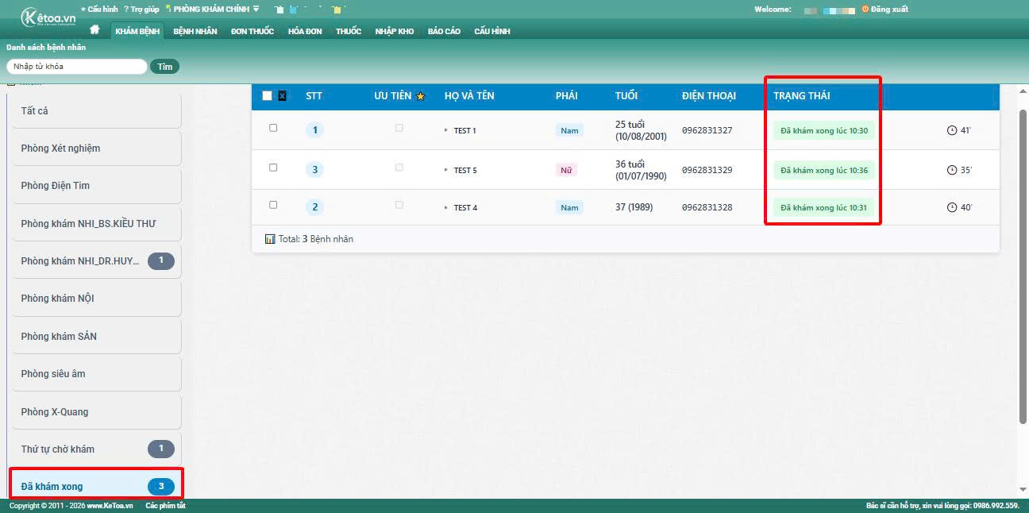Click the TRẠNG THÁI column header

coord(802,96)
